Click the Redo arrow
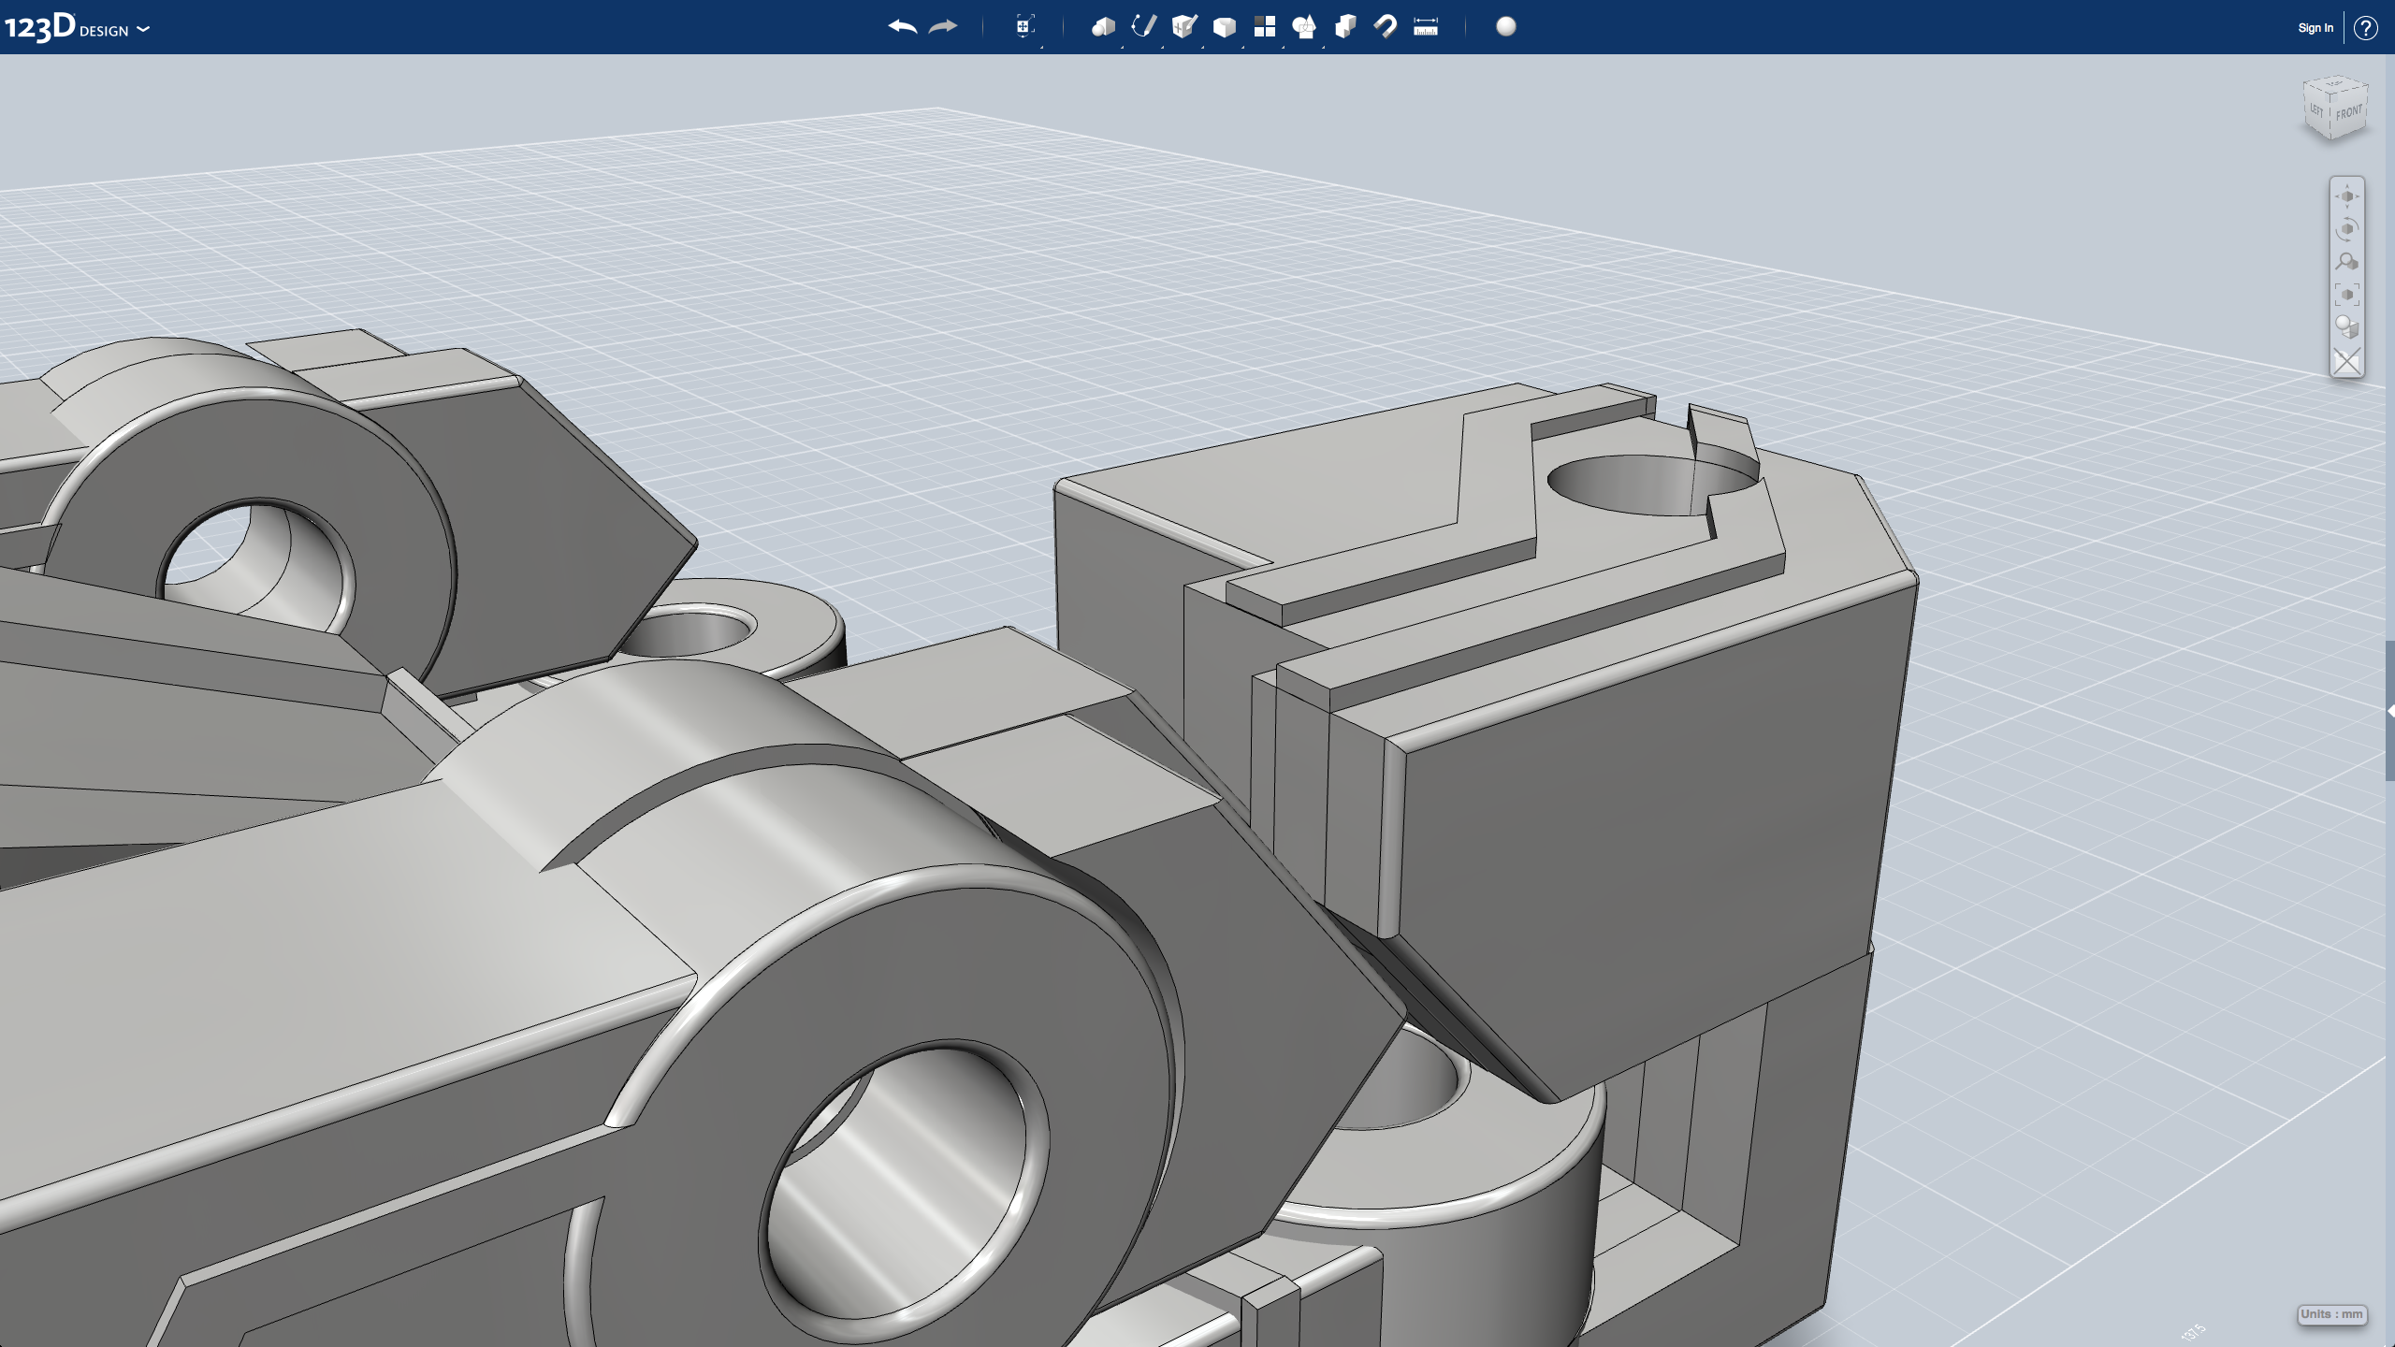The height and width of the screenshot is (1347, 2395). pos(943,27)
